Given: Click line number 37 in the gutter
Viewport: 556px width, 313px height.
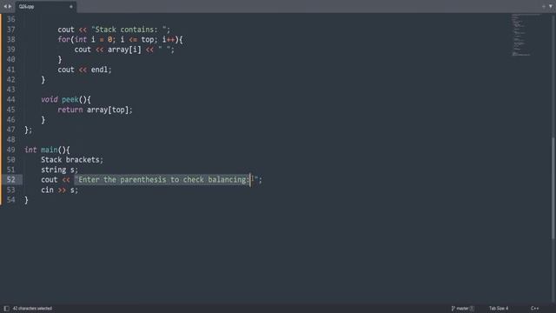Looking at the screenshot, I should click(11, 30).
